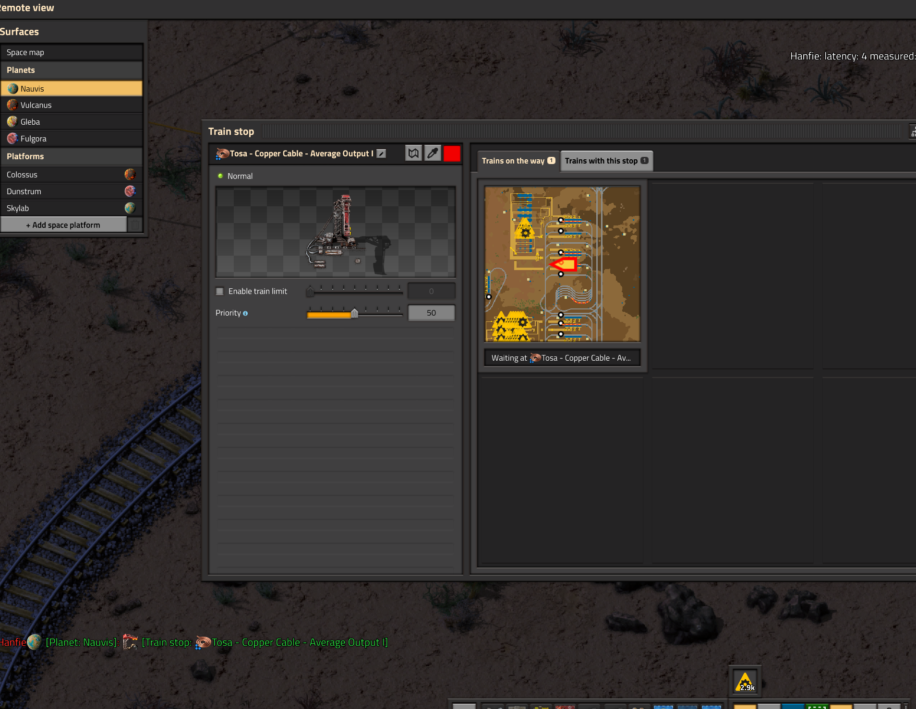Select the Fulgora planet
Image resolution: width=916 pixels, height=709 pixels.
(72, 139)
